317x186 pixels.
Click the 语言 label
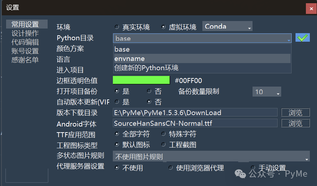63,59
